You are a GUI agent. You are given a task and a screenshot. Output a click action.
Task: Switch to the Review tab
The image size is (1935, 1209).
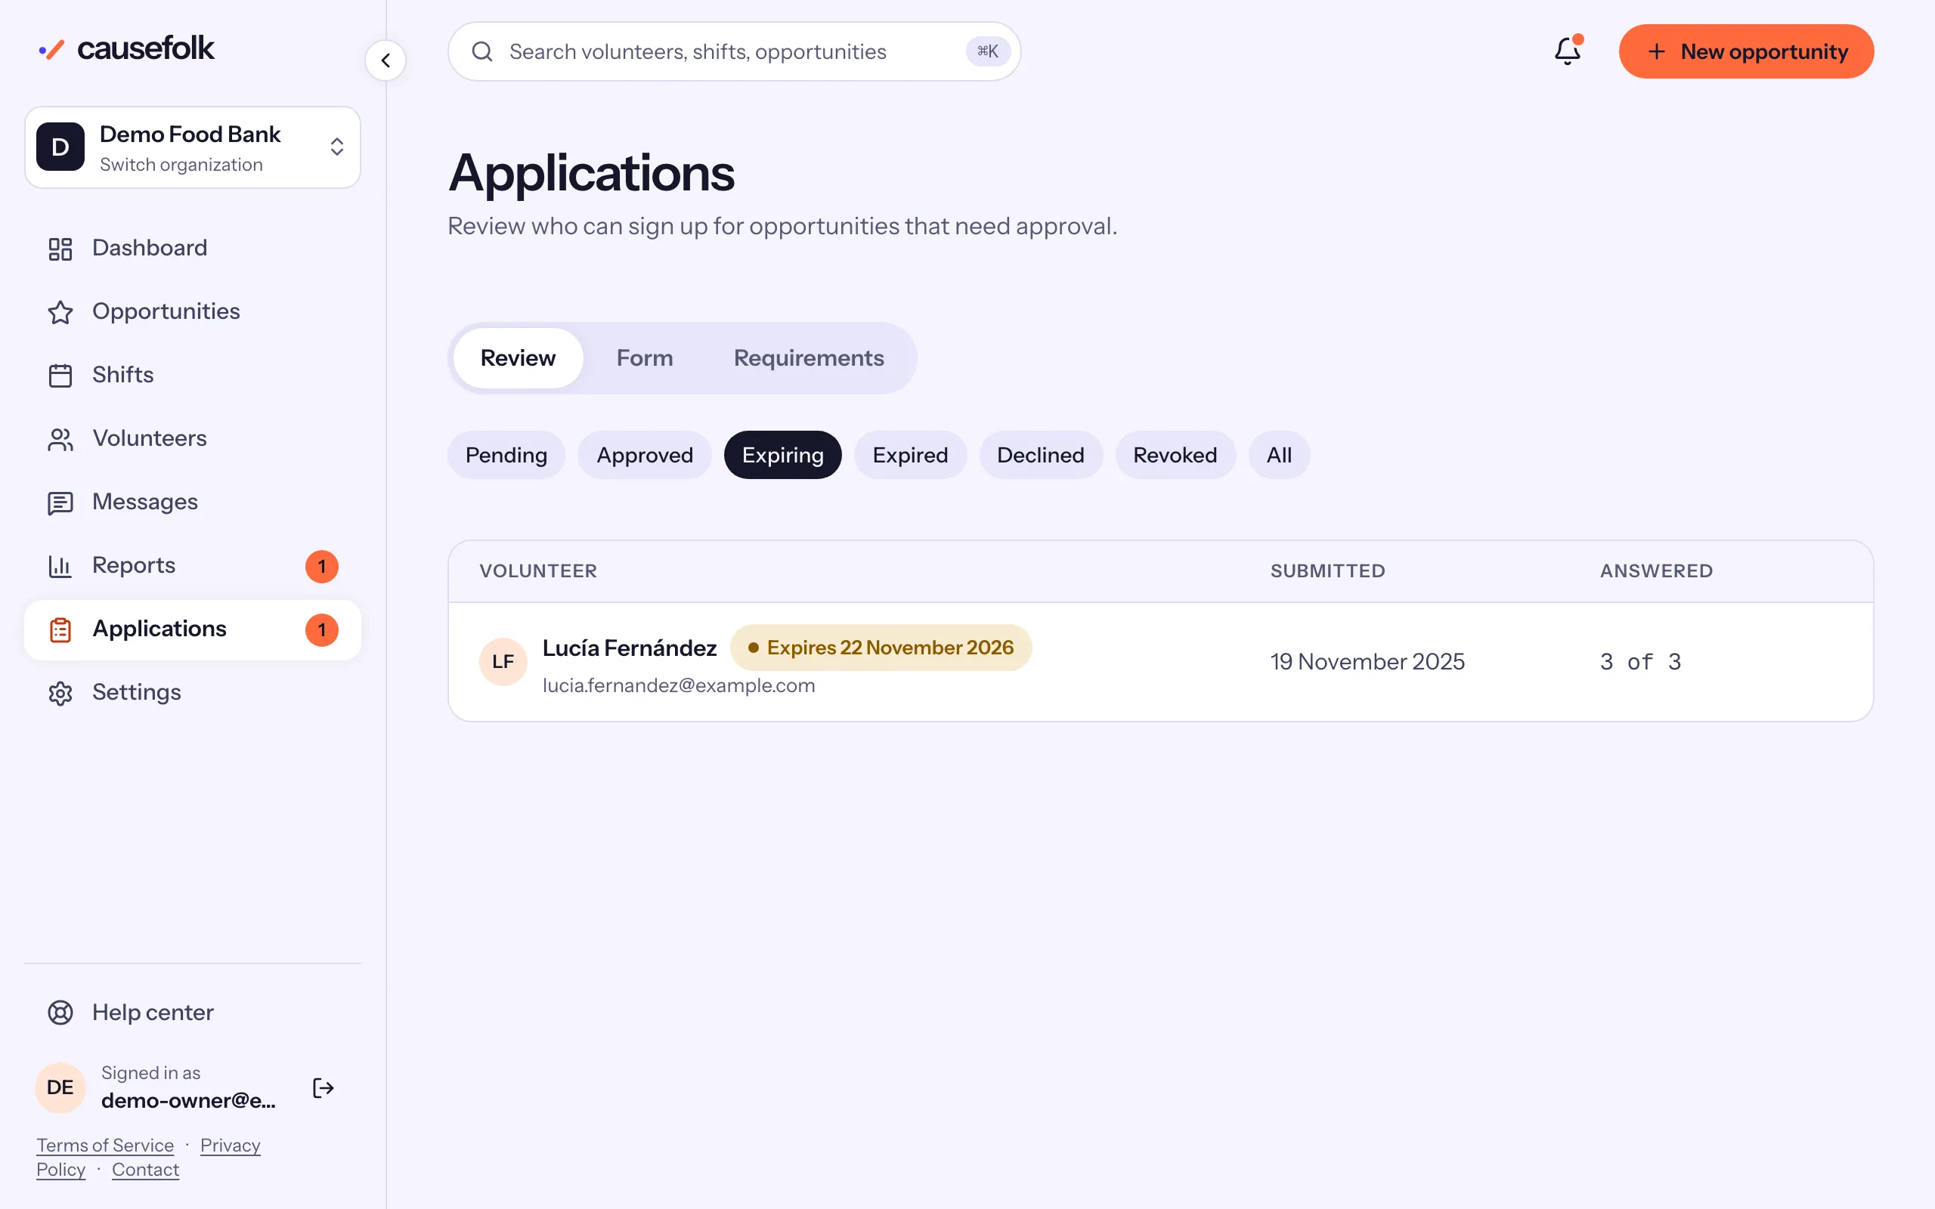517,358
